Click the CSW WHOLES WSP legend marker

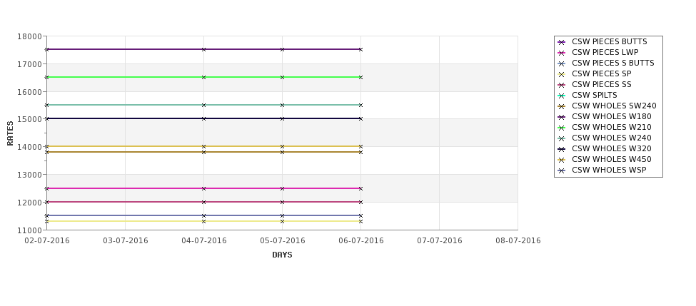[562, 170]
